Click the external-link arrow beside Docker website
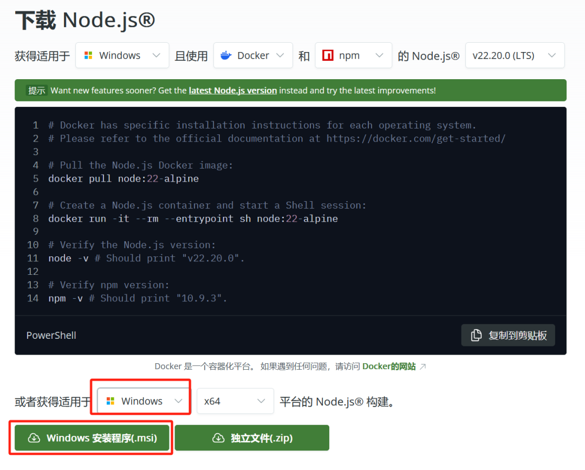The height and width of the screenshot is (470, 585). point(422,366)
